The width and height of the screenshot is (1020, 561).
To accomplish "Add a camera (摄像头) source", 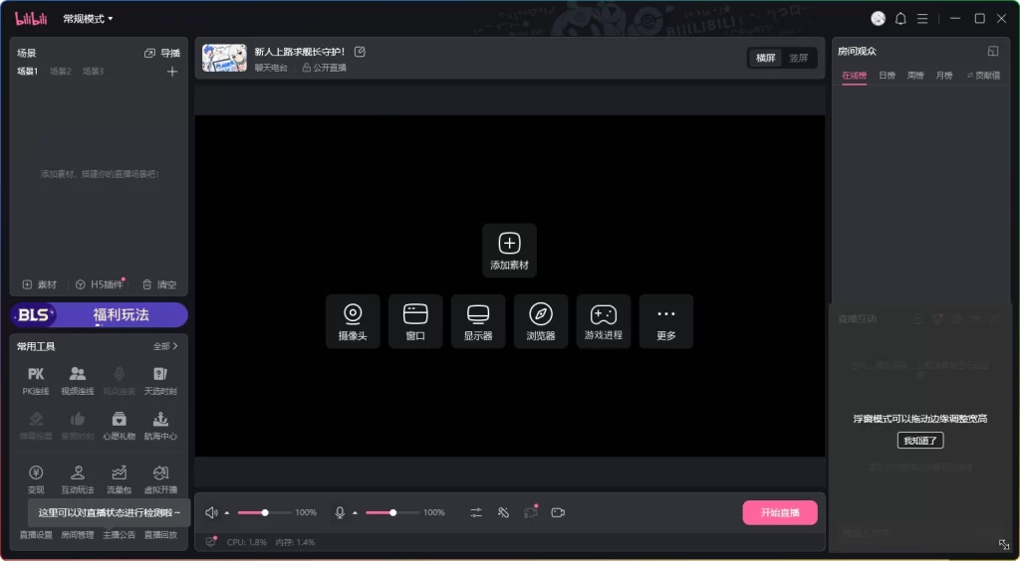I will (353, 321).
